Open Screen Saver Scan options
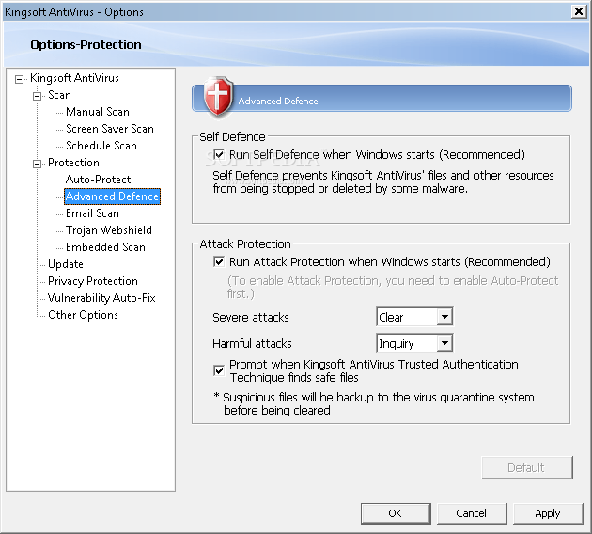Image resolution: width=592 pixels, height=534 pixels. click(x=110, y=129)
